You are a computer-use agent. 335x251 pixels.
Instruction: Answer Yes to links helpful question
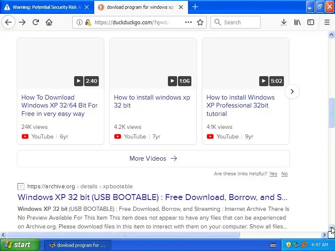click(x=273, y=174)
